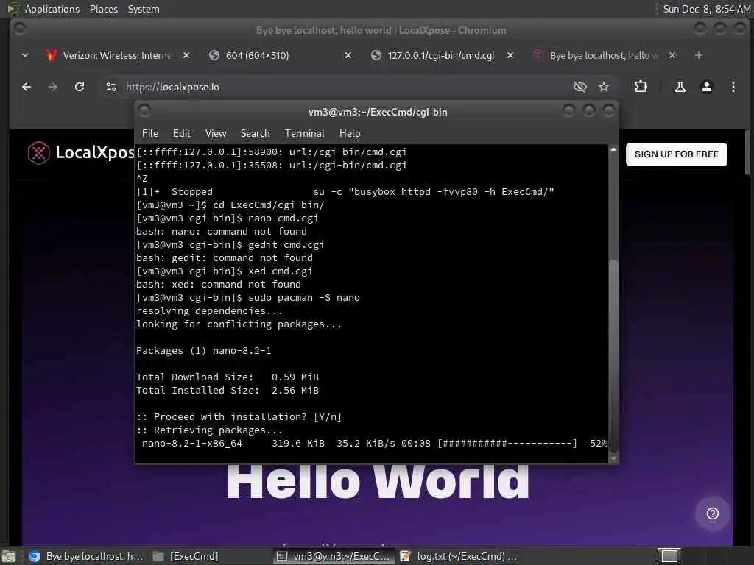
Task: Click 'Packages (1) nano-8.2-1' line
Action: tap(204, 351)
